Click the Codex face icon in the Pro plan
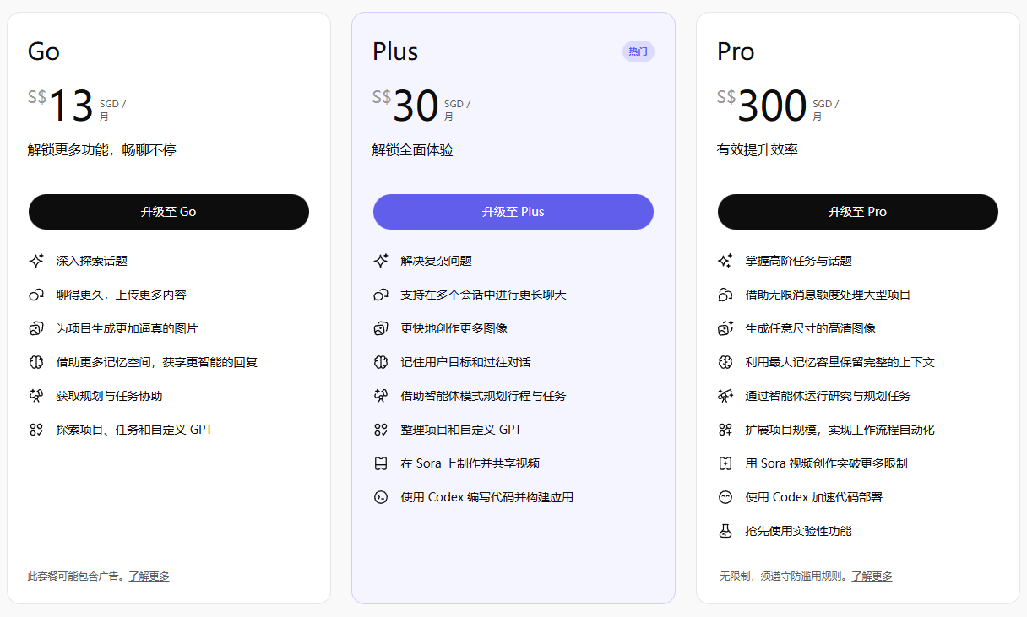 pyautogui.click(x=725, y=496)
